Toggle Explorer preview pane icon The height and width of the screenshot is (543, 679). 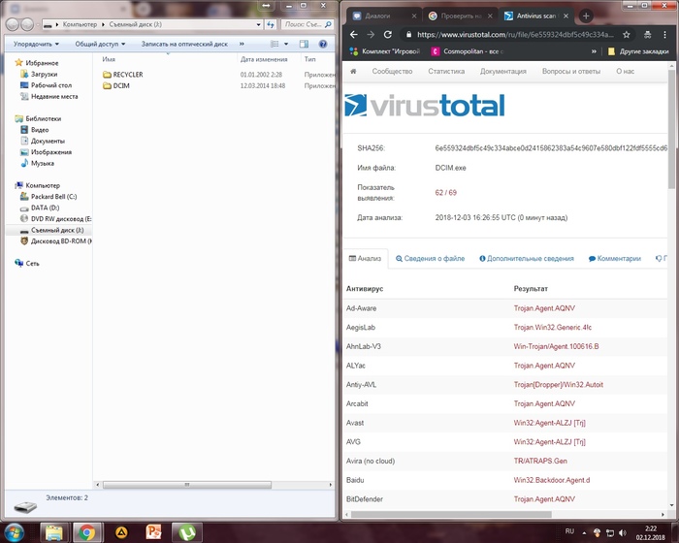point(304,44)
